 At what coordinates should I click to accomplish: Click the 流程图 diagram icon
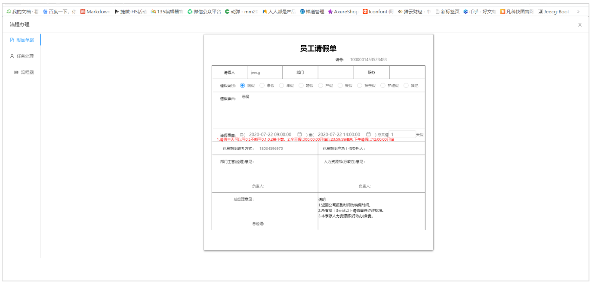(x=16, y=72)
